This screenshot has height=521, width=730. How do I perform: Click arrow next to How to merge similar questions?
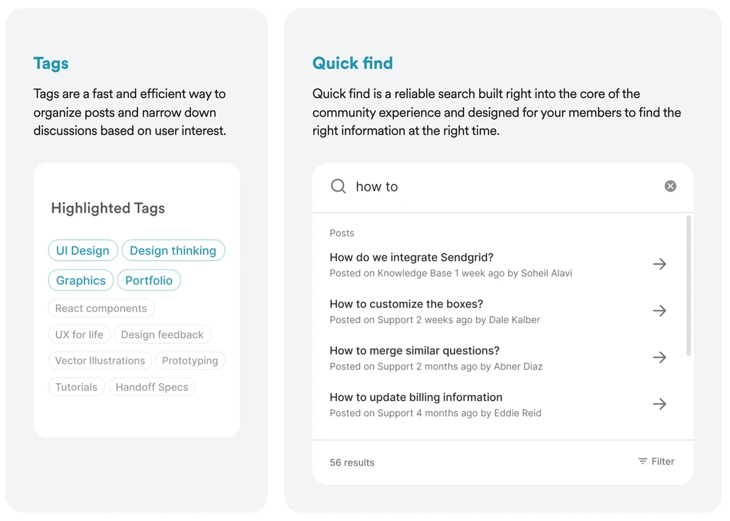pyautogui.click(x=659, y=357)
